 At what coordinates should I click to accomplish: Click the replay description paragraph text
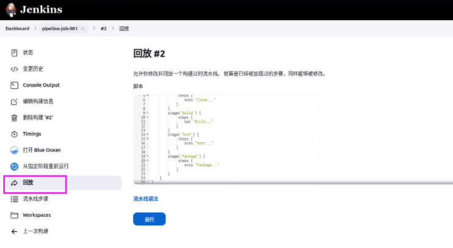[230, 74]
